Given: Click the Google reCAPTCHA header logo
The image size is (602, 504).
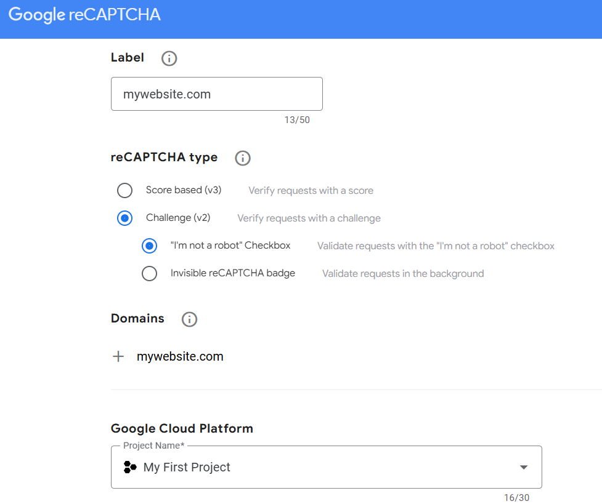Looking at the screenshot, I should point(84,15).
